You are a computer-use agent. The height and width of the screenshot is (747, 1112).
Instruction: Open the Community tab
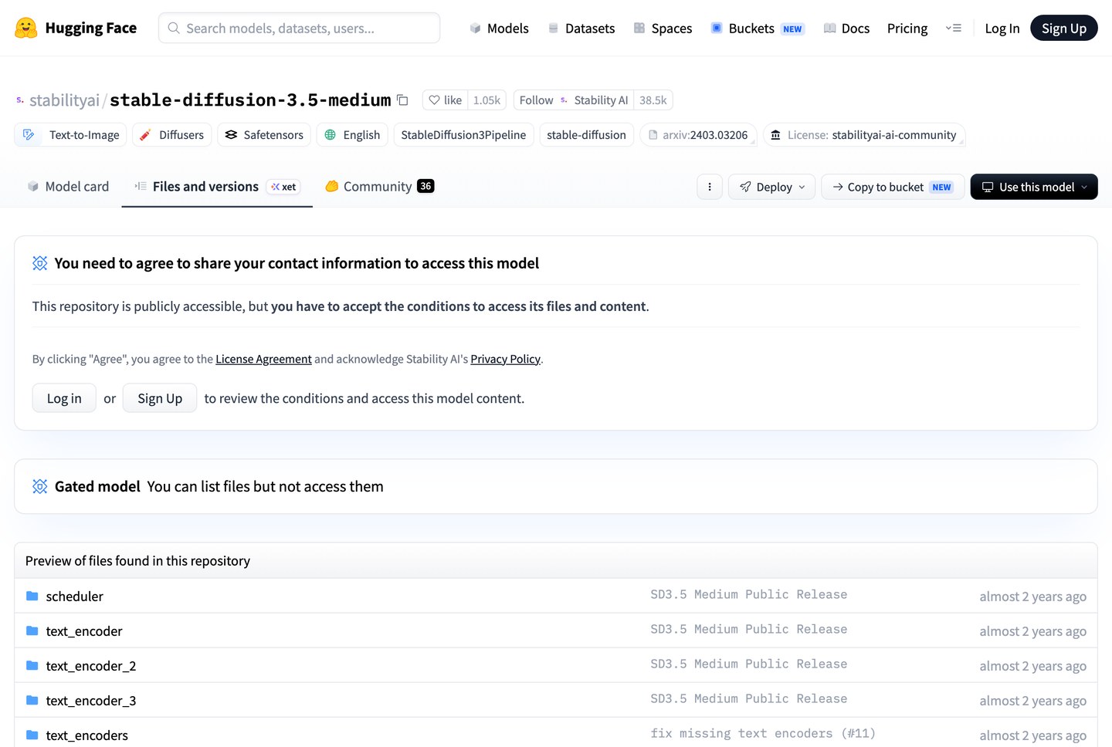point(378,187)
